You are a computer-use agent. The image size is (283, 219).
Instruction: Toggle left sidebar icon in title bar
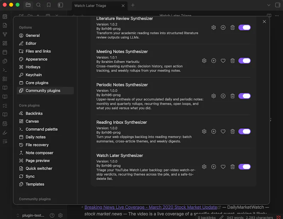pyautogui.click(x=60, y=5)
